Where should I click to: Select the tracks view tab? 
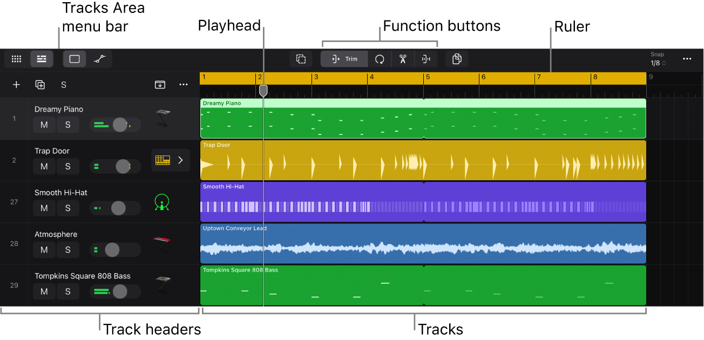(x=42, y=59)
